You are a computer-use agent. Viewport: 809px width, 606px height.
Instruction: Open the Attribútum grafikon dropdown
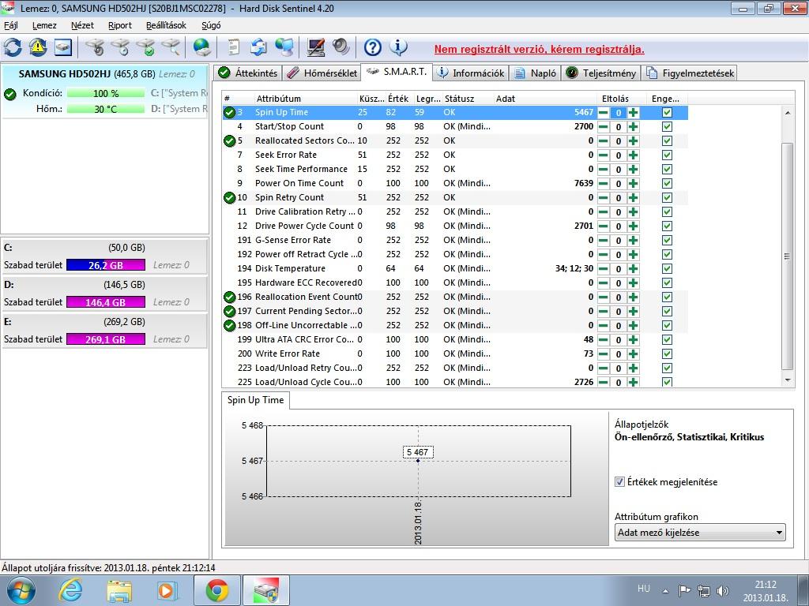click(700, 533)
